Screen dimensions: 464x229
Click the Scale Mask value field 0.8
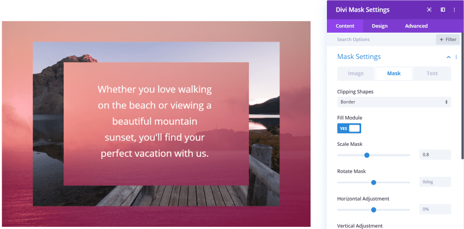pyautogui.click(x=435, y=155)
